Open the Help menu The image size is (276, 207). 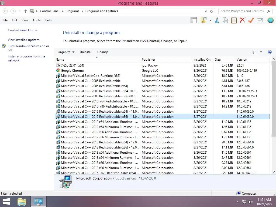tap(48, 20)
